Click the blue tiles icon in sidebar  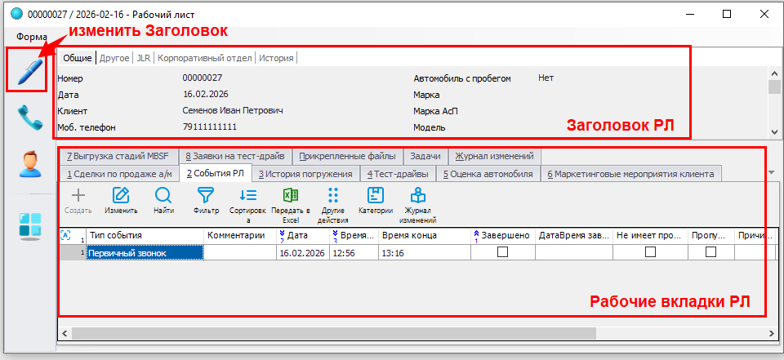click(x=30, y=226)
